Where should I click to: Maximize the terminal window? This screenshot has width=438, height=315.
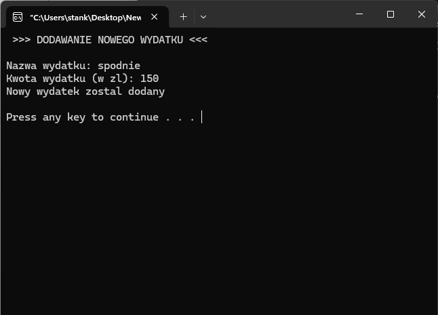[391, 14]
